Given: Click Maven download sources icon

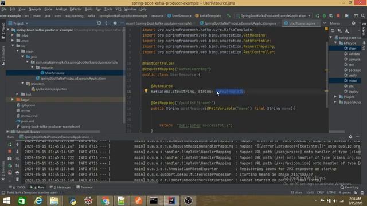Looking at the screenshot, I should click(x=347, y=30).
